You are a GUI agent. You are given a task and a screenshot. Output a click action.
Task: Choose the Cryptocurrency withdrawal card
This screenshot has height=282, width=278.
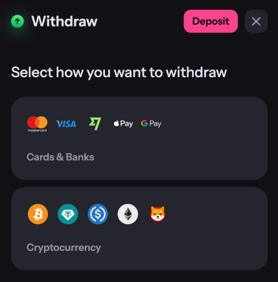tap(139, 229)
